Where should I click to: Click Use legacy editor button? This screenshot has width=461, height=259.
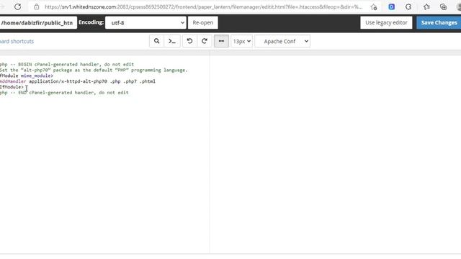pos(386,22)
